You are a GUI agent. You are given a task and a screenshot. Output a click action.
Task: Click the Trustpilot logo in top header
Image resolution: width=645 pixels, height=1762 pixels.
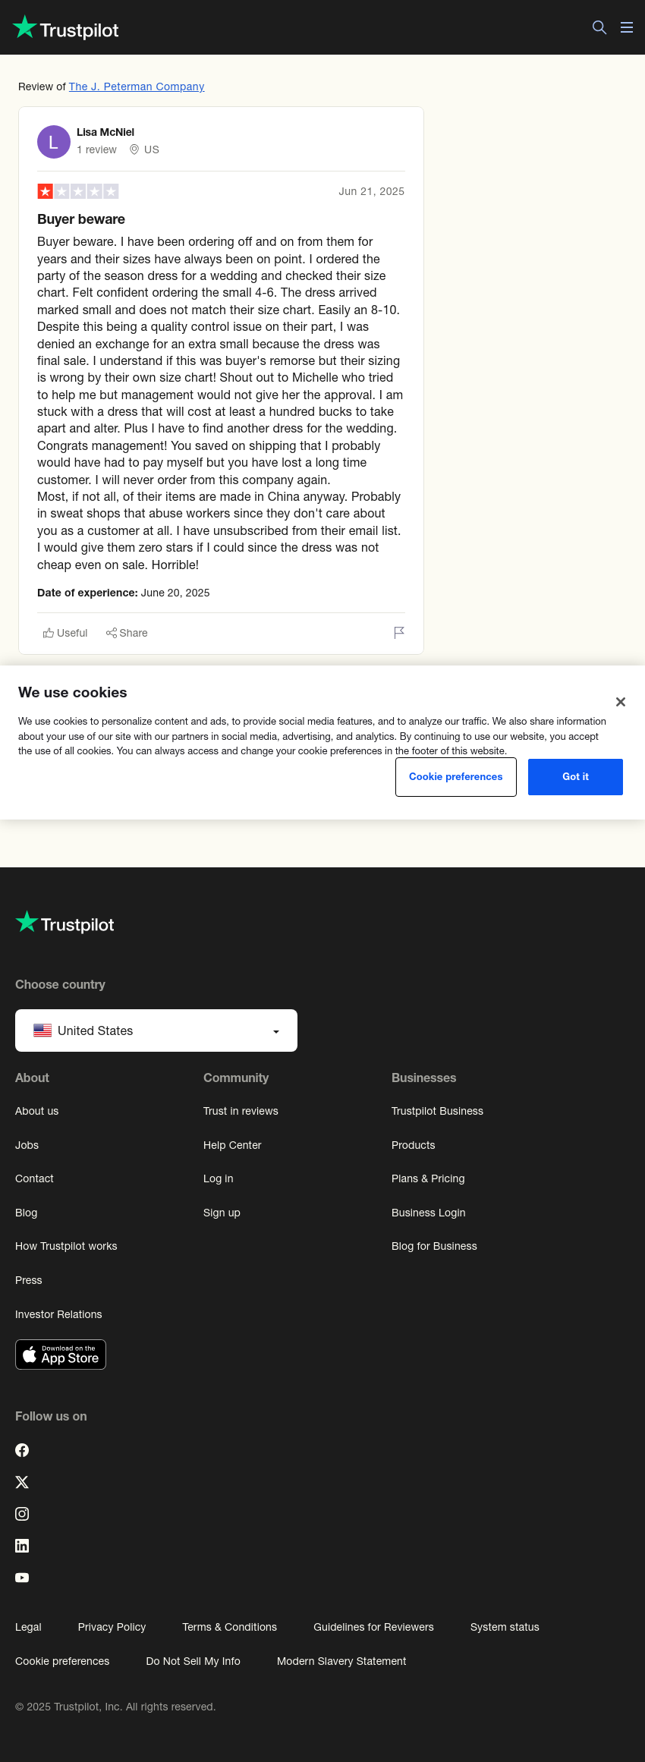(x=66, y=28)
